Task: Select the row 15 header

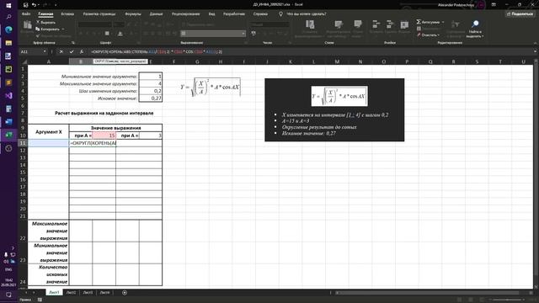Action: pos(23,172)
